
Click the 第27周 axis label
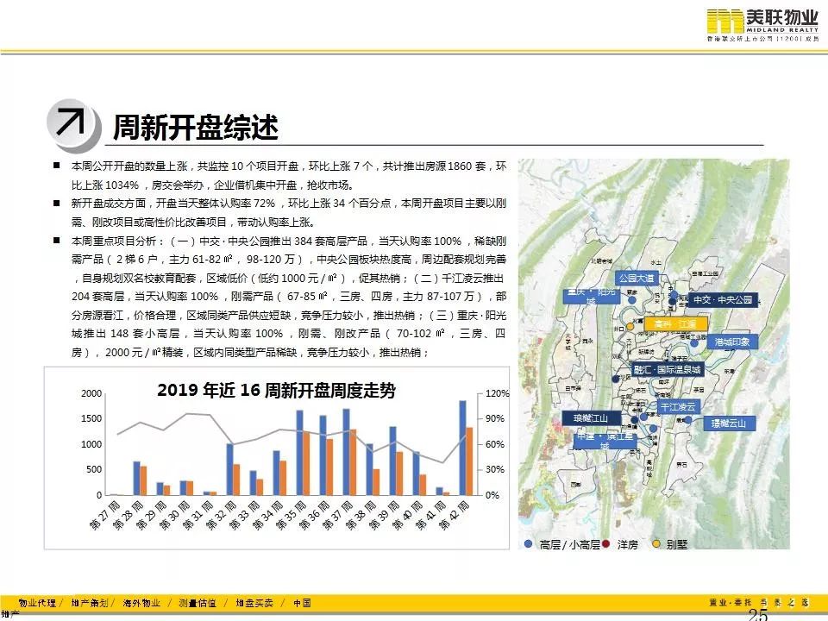(104, 516)
